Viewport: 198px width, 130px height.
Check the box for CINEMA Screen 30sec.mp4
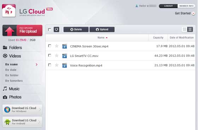point(49,46)
